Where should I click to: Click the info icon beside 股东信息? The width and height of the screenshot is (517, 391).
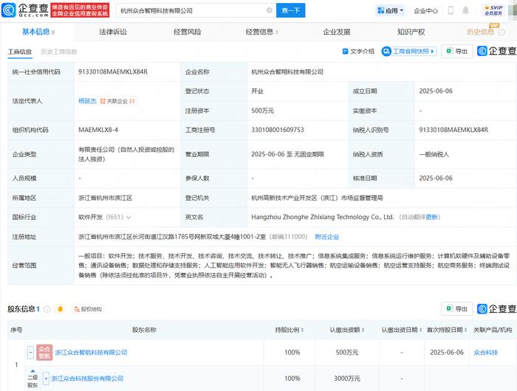click(47, 309)
